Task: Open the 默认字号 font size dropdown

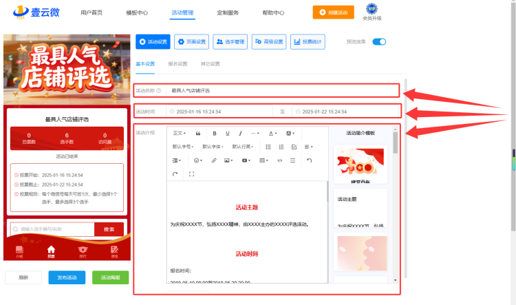Action: tap(182, 147)
